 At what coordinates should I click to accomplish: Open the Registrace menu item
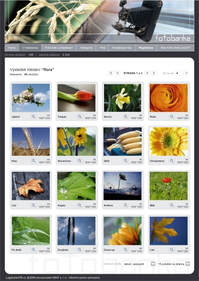146,48
